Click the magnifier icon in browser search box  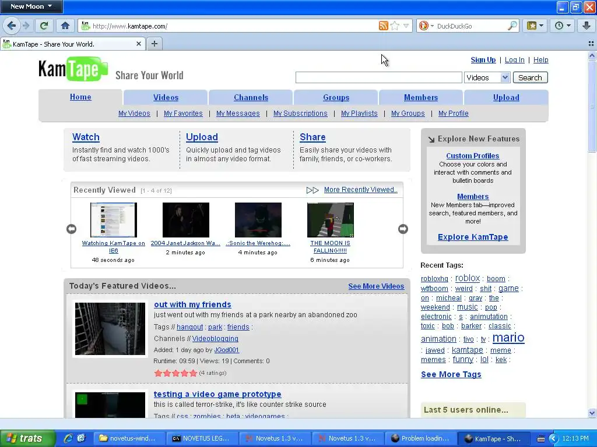[x=512, y=26]
